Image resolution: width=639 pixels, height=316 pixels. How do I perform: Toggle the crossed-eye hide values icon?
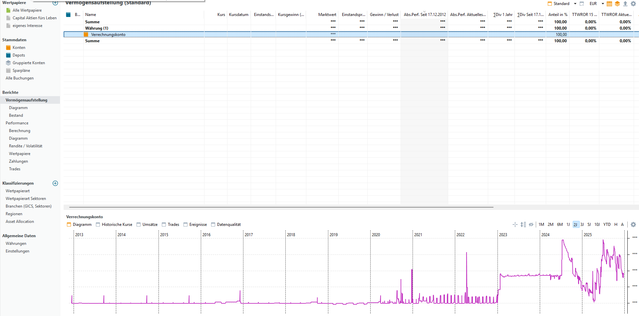531,225
